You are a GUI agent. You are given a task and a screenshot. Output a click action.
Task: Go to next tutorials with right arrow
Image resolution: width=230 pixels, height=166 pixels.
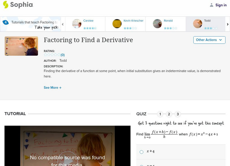click(x=227, y=24)
